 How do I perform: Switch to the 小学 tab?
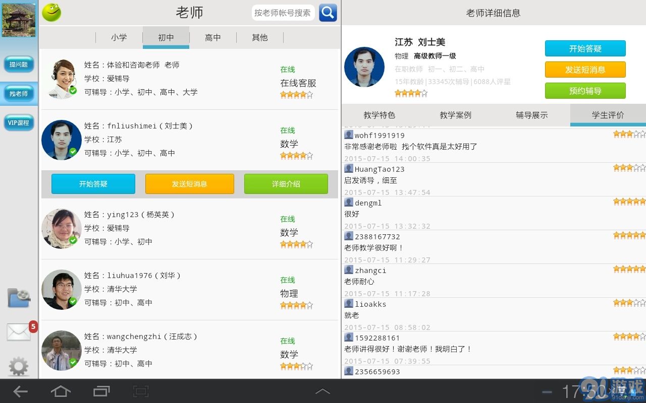tap(119, 37)
